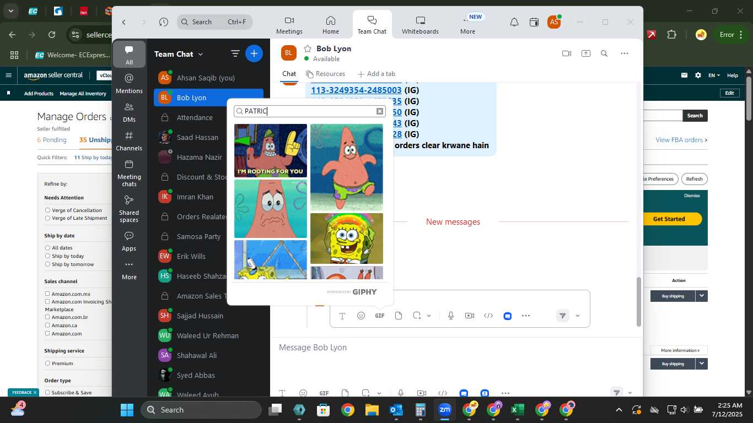753x423 pixels.
Task: Expand the screenshot dropdown arrow
Action: (x=429, y=316)
